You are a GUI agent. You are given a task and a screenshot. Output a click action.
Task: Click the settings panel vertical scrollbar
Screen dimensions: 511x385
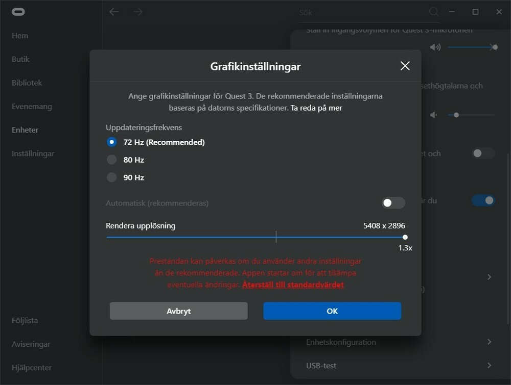coord(509,238)
